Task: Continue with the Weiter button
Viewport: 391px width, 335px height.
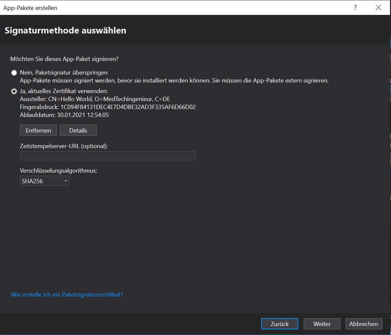Action: pyautogui.click(x=322, y=324)
